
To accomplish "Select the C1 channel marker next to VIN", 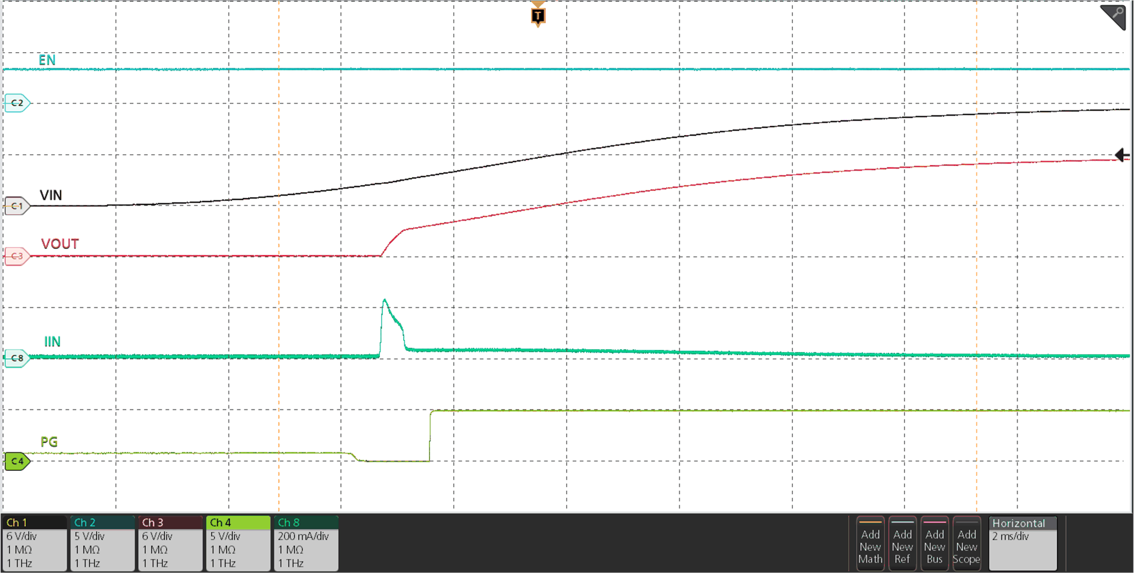I will pyautogui.click(x=16, y=206).
